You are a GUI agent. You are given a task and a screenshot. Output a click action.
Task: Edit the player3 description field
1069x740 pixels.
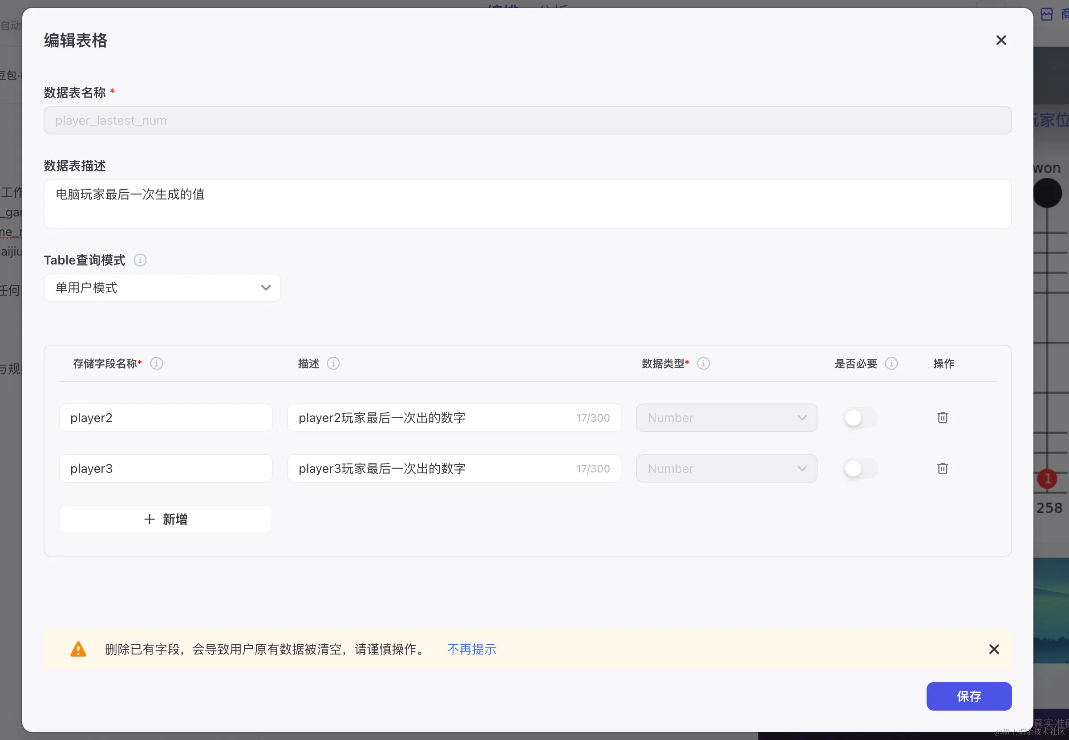click(431, 468)
